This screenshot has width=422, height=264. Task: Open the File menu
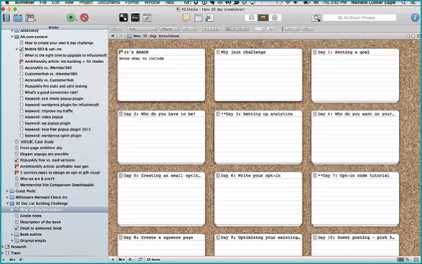[x=43, y=2]
